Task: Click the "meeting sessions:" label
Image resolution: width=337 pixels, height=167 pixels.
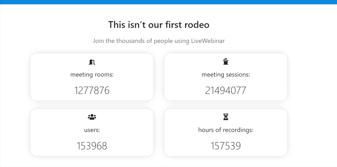Action: 226,75
